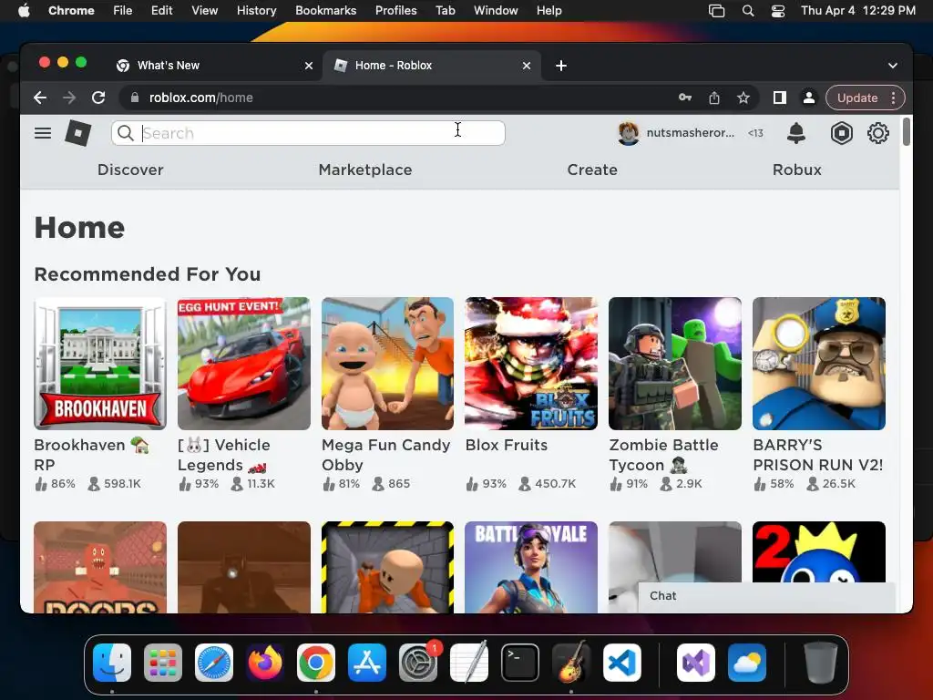The height and width of the screenshot is (700, 933).
Task: Close the What's New tab
Action: click(x=308, y=66)
